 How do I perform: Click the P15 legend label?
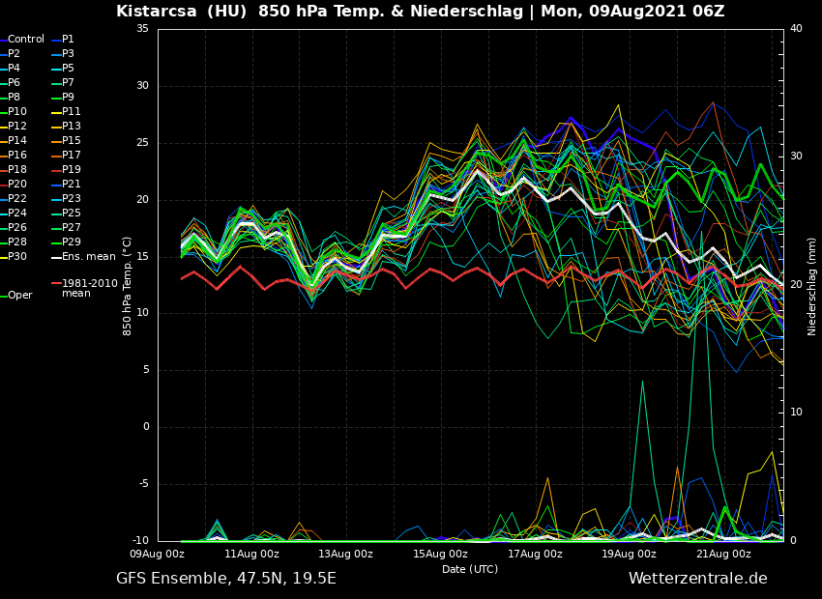click(x=72, y=141)
